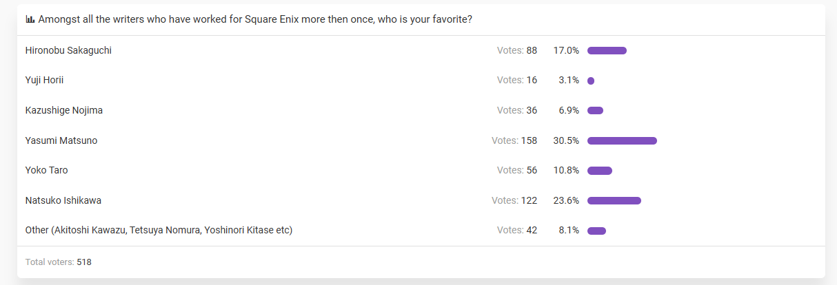Click Yasumi Matsuno's purple result bar

622,141
